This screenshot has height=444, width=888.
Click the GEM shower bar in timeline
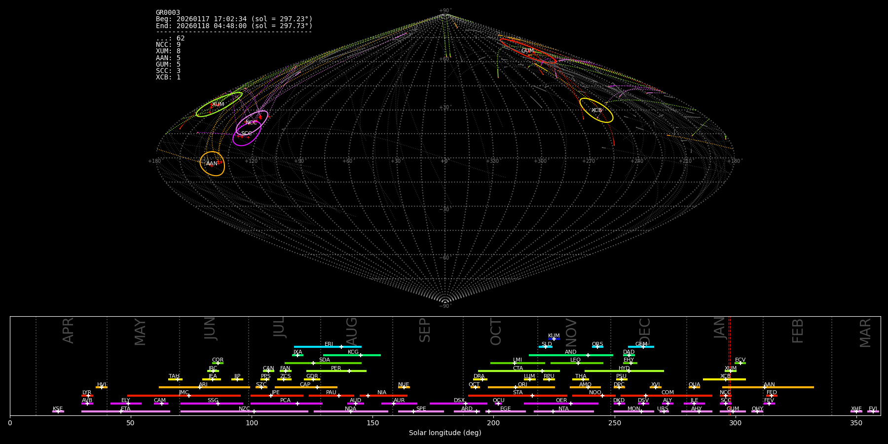coord(641,347)
